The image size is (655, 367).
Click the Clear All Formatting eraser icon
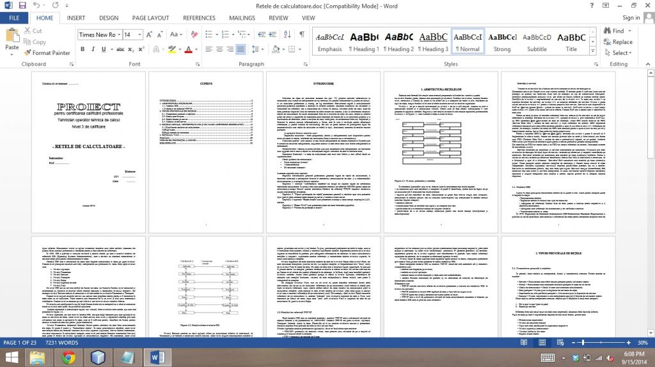tap(194, 34)
